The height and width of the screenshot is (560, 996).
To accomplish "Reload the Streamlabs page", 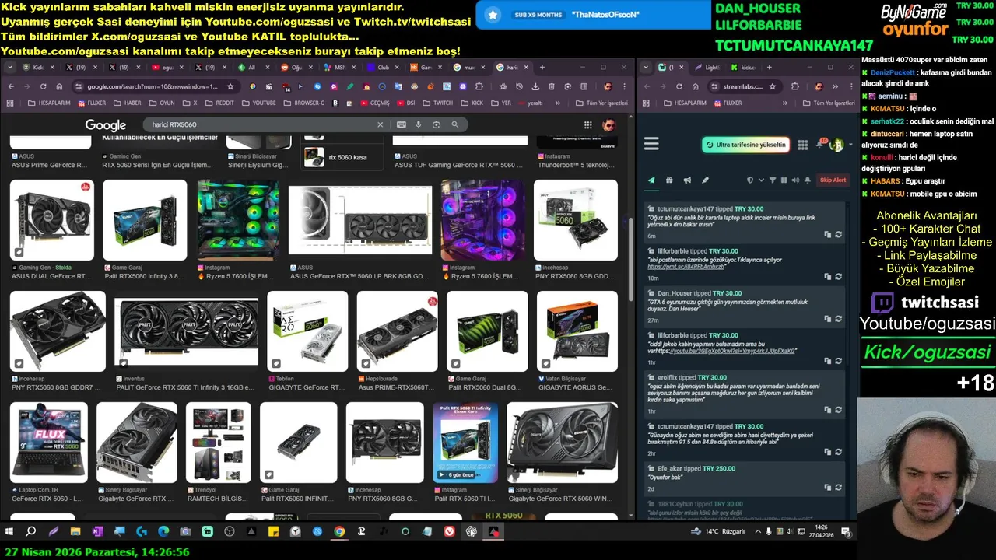I will point(679,86).
